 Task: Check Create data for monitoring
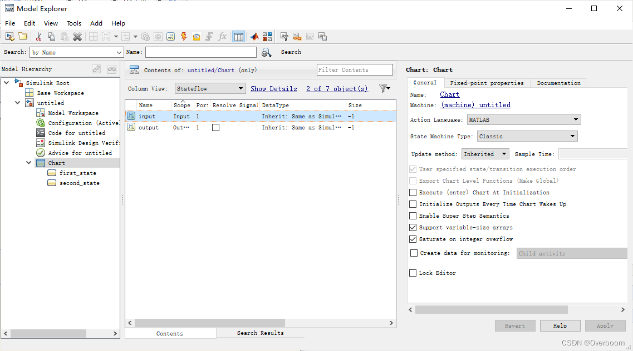tap(414, 253)
